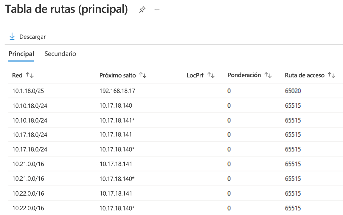Click the pin icon beside the title
Screen dimensions: 343x215
[x=142, y=10]
